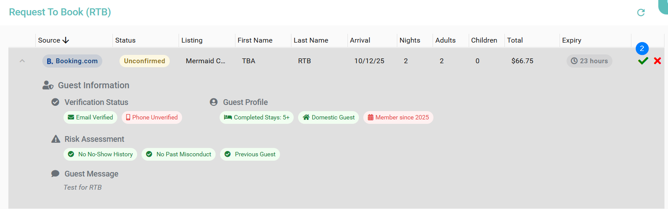Screen dimensions: 668x209
Task: Sort by the Expiry column header
Action: coord(571,40)
